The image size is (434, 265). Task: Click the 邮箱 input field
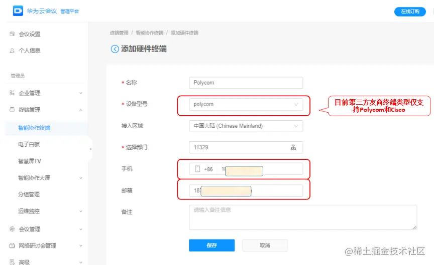(246, 191)
